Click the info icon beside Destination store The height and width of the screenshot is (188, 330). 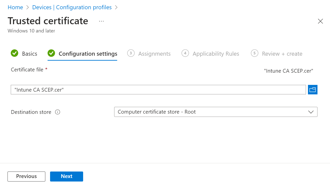58,112
